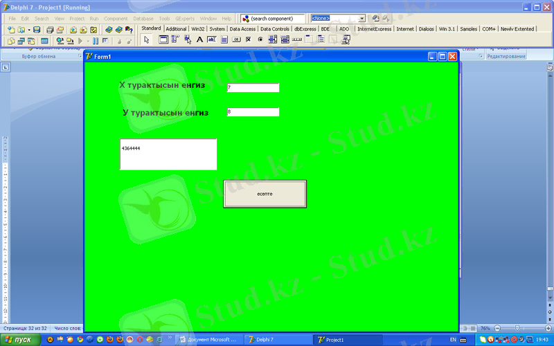Screen dimensions: 554x346
Task: Switch to the Dialogs palette tab
Action: [x=426, y=29]
